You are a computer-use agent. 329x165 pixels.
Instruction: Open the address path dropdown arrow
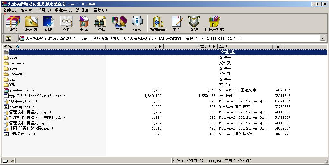[x=323, y=39]
